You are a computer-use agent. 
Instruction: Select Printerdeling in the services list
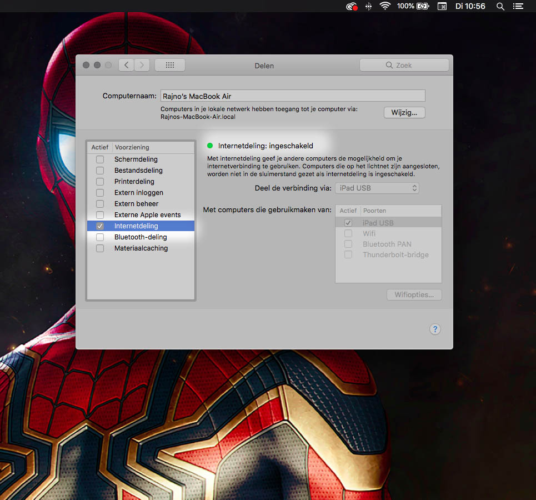(x=134, y=182)
